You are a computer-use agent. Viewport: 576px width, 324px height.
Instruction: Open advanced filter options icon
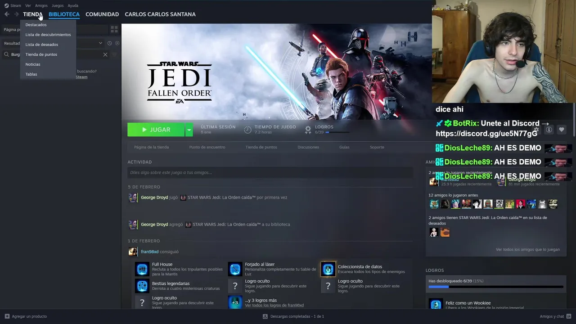114,54
